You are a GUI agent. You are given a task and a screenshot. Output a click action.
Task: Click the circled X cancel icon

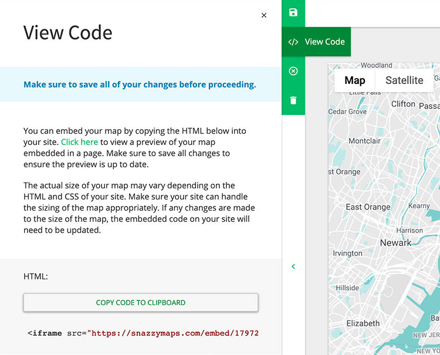293,71
